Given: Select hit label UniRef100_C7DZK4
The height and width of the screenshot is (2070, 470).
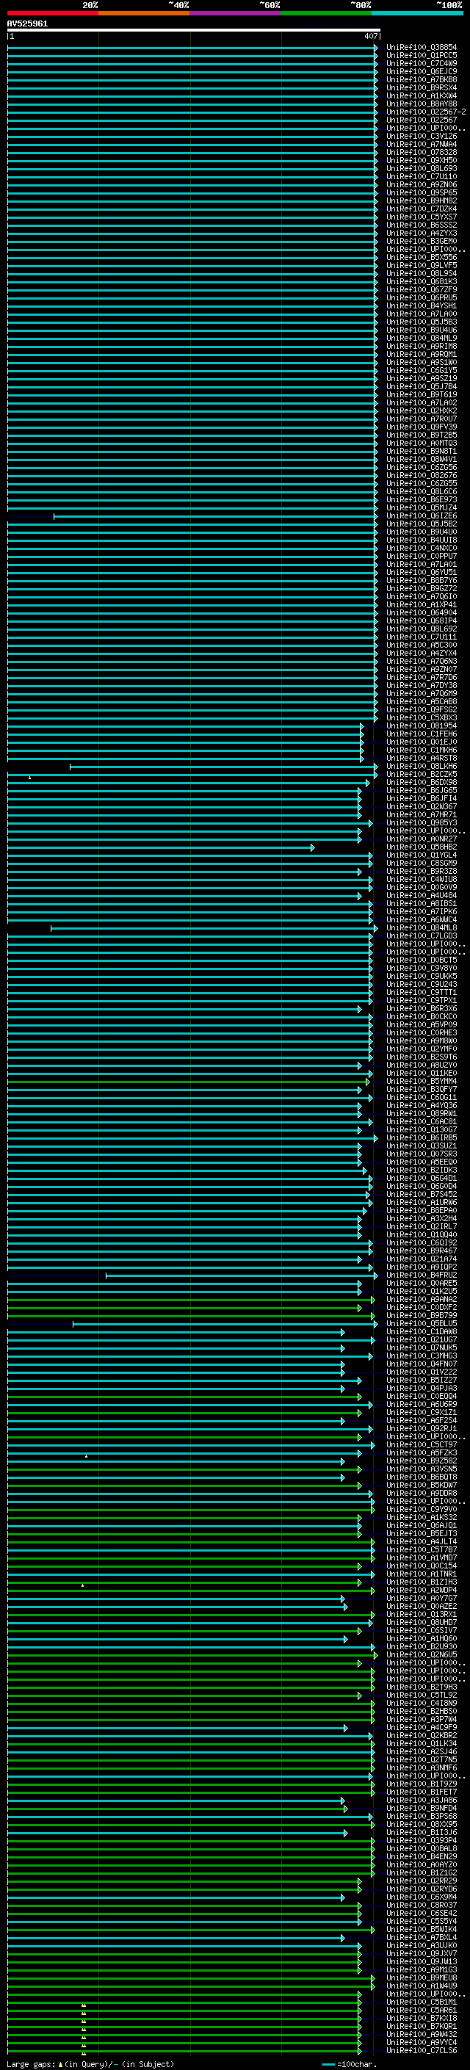Looking at the screenshot, I should (421, 209).
